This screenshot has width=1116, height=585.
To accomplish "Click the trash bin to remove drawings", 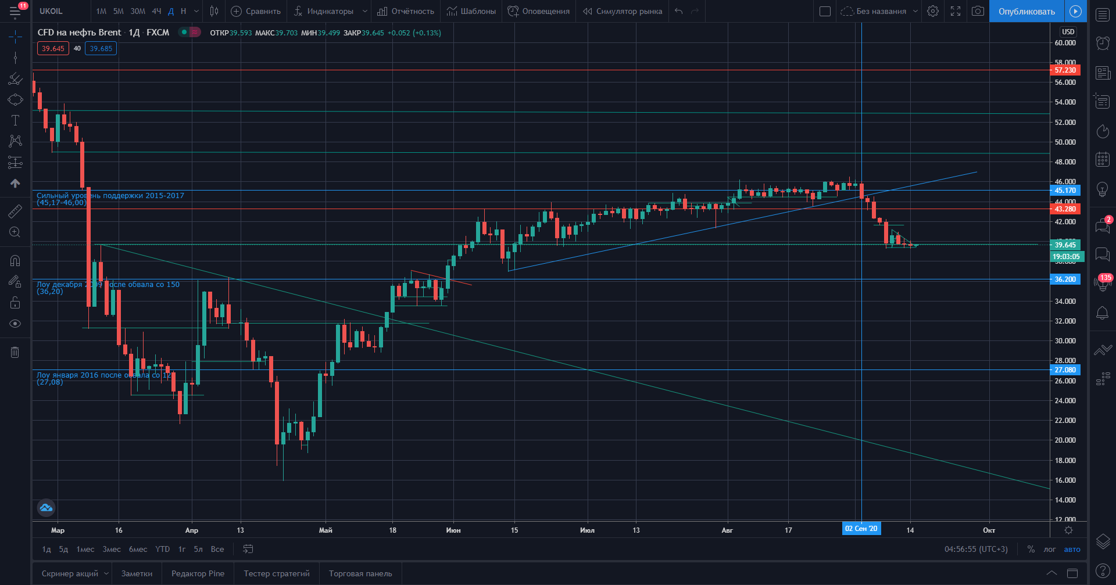I will point(15,352).
